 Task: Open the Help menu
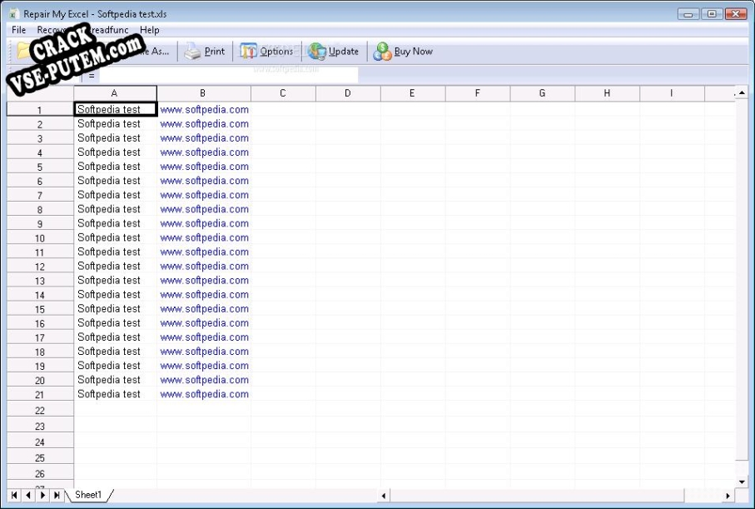click(x=150, y=30)
